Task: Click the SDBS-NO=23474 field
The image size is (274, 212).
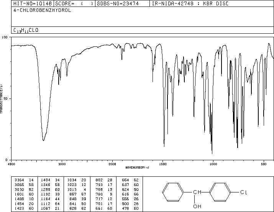Action: point(123,3)
